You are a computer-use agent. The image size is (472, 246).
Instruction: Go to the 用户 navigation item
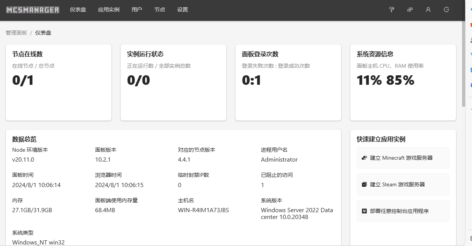pyautogui.click(x=137, y=10)
